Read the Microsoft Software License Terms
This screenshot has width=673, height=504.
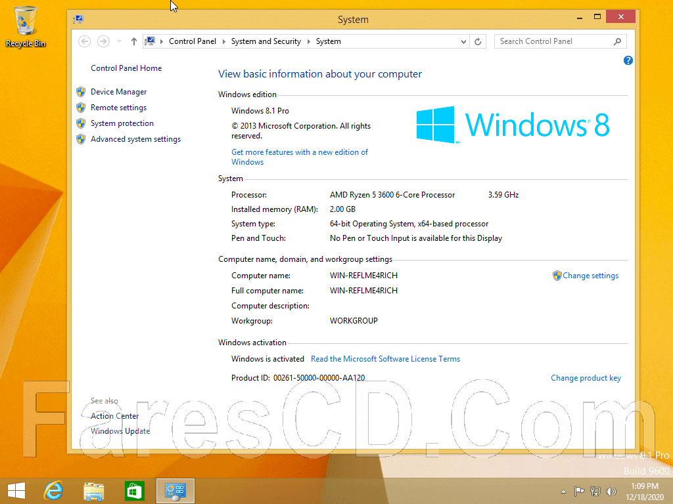pos(385,359)
